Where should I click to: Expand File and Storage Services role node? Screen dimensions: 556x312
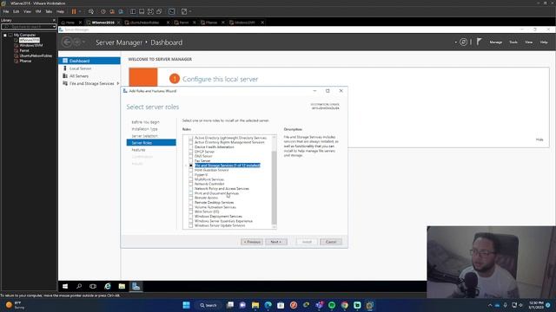(186, 166)
